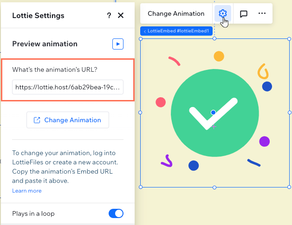
Task: Click the external-link icon on Change Animation button
Action: [x=37, y=120]
